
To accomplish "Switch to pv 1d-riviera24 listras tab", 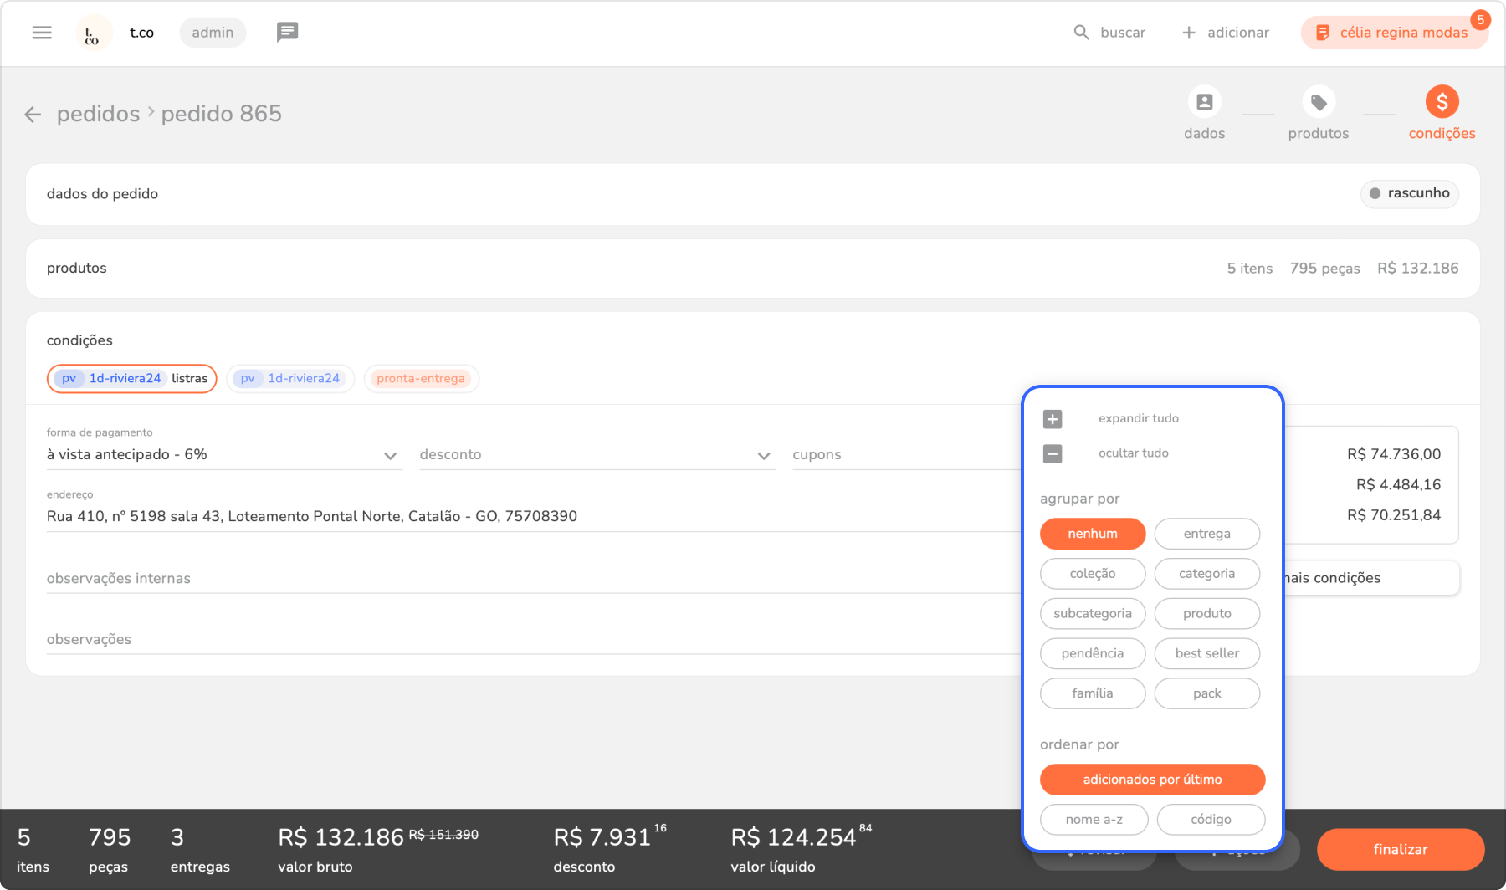I will coord(132,379).
